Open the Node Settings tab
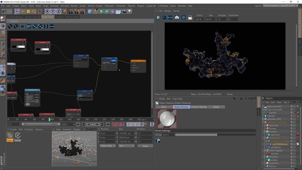The width and height of the screenshot is (302, 170). [181, 107]
